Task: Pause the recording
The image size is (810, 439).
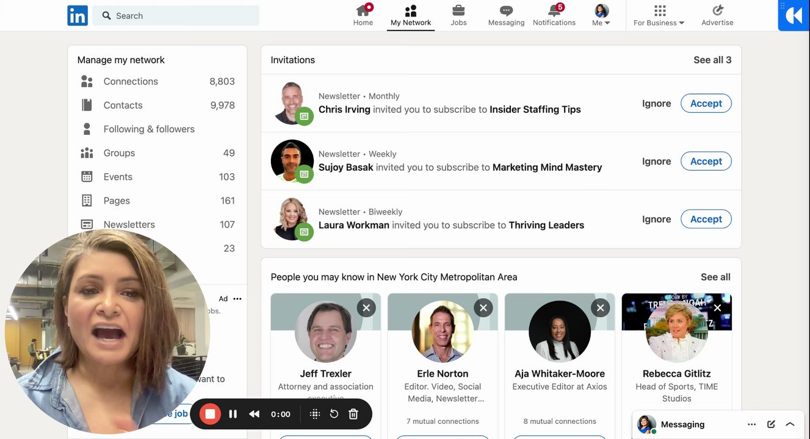Action: (x=233, y=414)
